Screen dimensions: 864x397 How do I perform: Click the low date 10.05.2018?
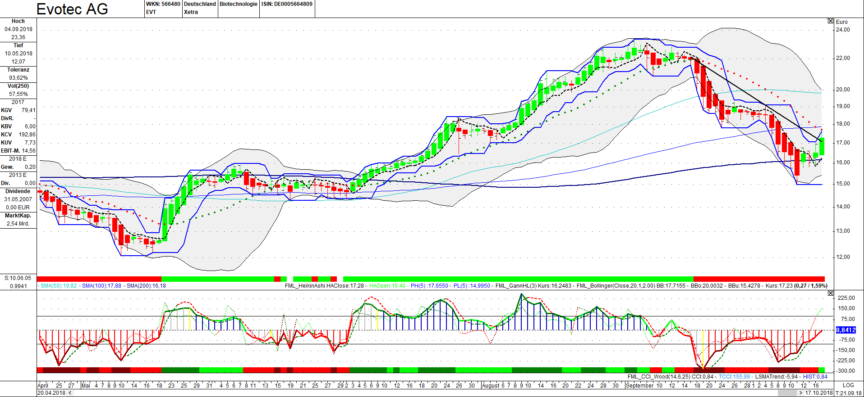18,54
